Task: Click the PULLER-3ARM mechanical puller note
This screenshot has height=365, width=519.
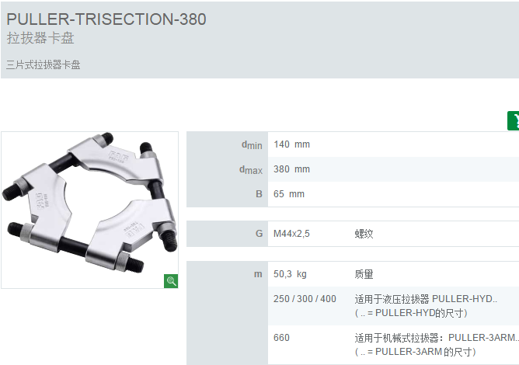Action: point(437,345)
